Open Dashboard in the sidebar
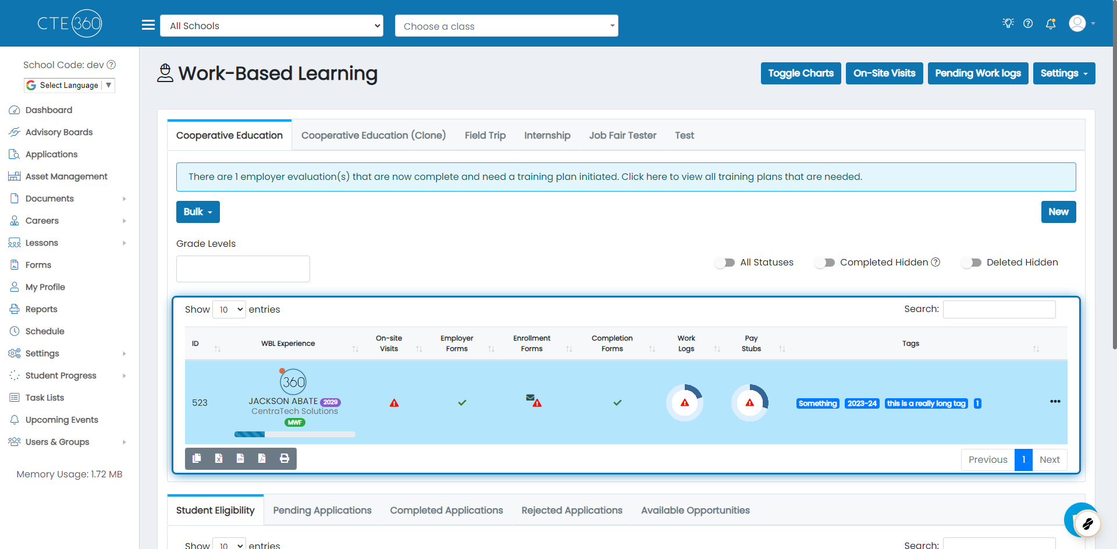 49,110
